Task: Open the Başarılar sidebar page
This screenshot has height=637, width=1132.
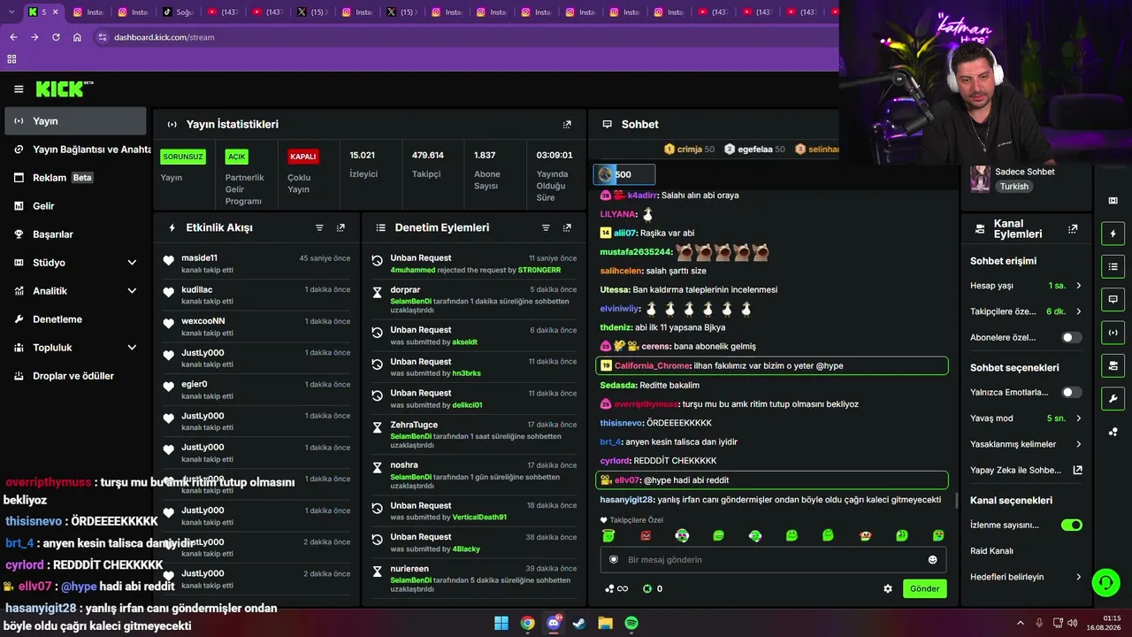Action: tap(74, 234)
